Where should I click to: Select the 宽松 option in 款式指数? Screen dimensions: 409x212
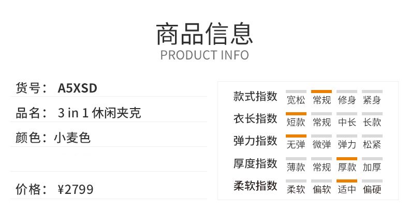(x=296, y=100)
